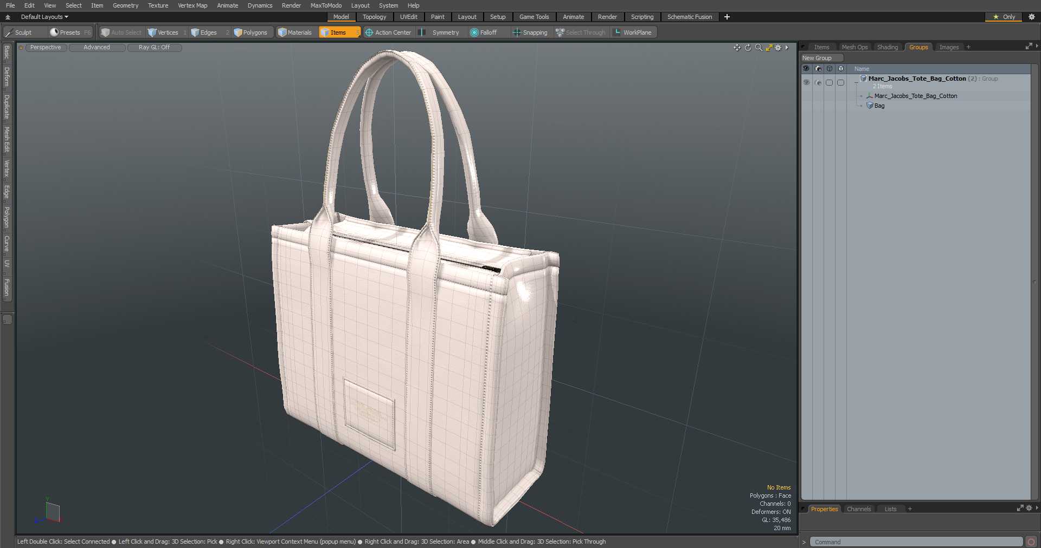Screen dimensions: 1041x548
Task: Open the WorkPlane options
Action: (x=633, y=32)
